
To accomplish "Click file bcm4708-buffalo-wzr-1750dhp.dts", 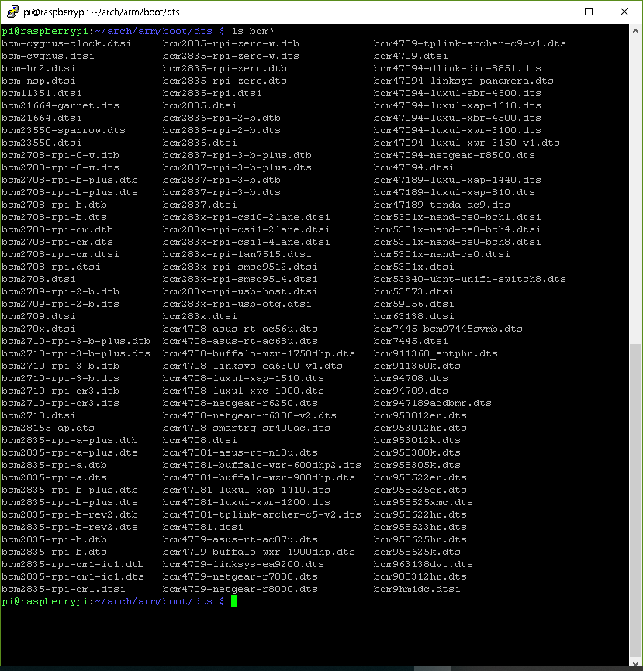I will coord(259,354).
